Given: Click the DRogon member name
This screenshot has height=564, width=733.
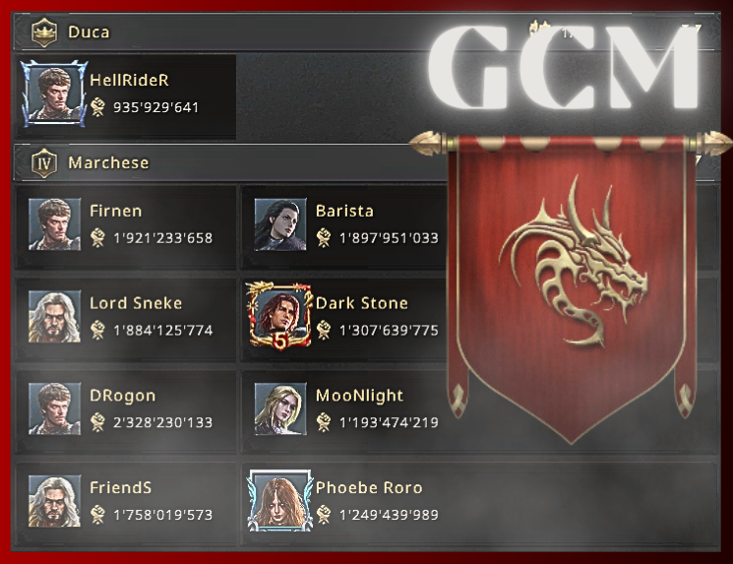Looking at the screenshot, I should point(122,396).
